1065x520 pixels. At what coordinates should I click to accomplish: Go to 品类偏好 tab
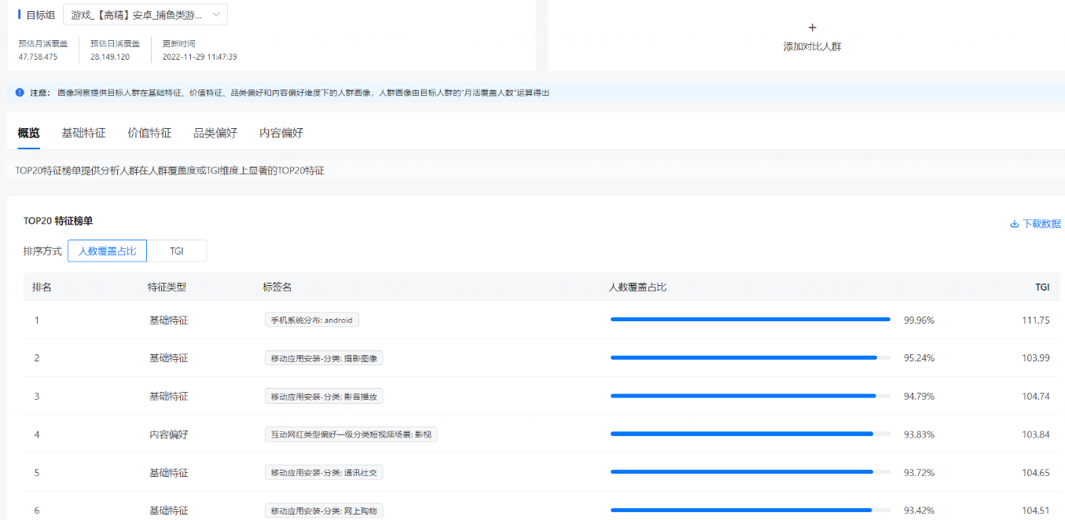click(215, 133)
